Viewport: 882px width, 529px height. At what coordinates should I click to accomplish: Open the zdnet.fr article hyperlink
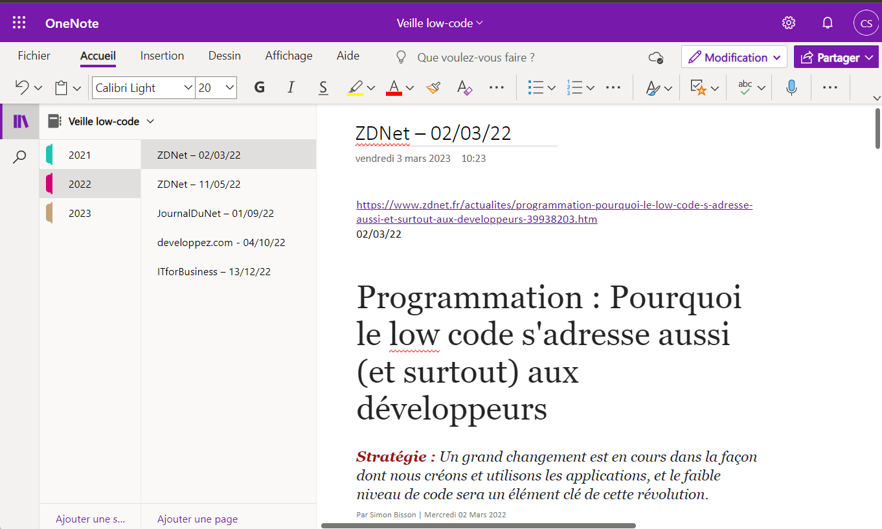(x=554, y=212)
